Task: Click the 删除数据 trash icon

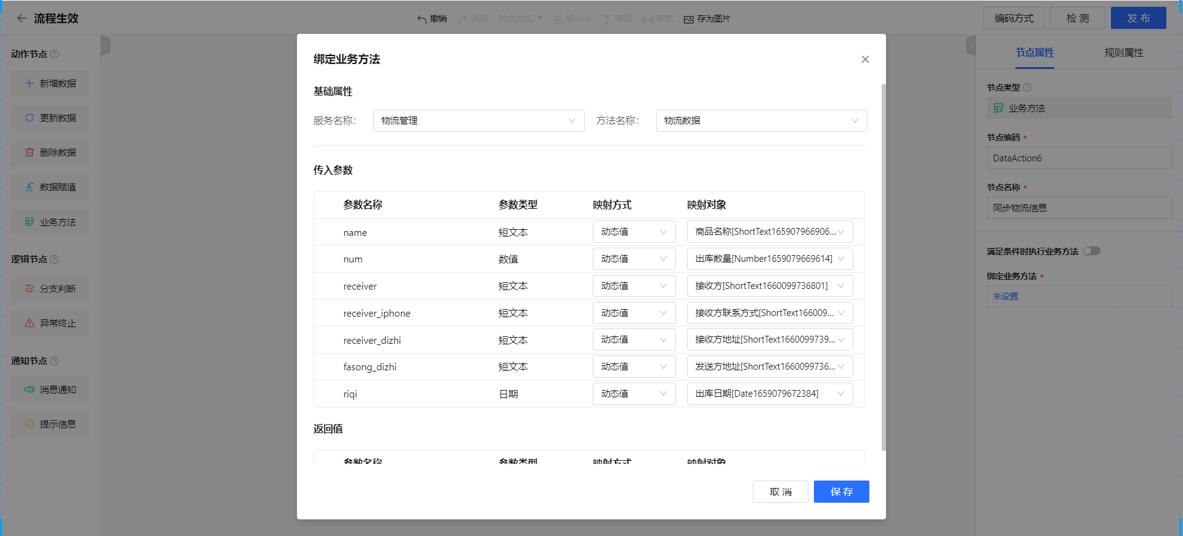Action: [29, 152]
